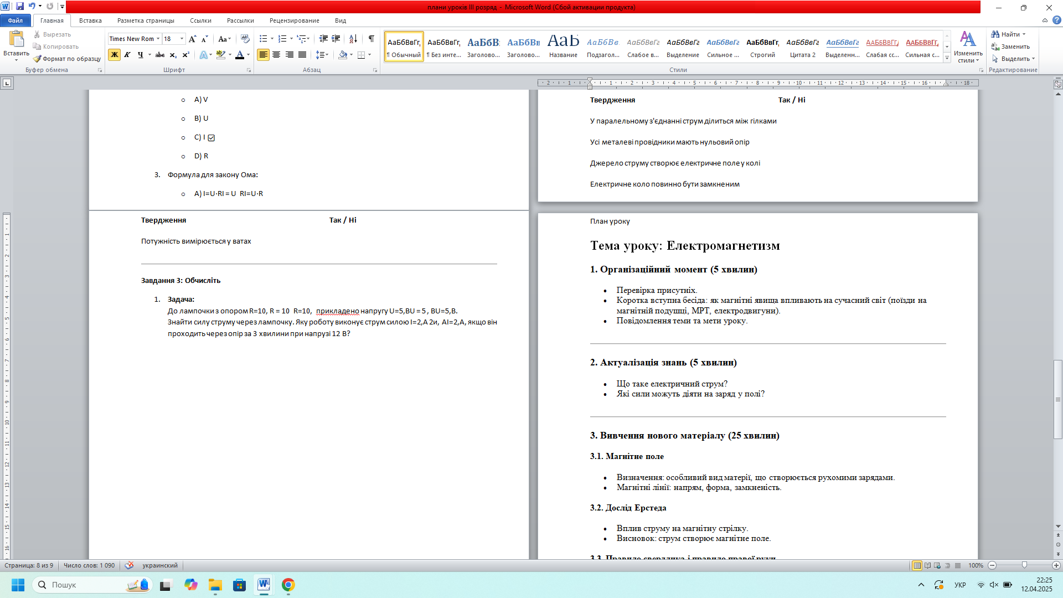Click the Decrease Indent icon
This screenshot has width=1063, height=598.
[323, 39]
